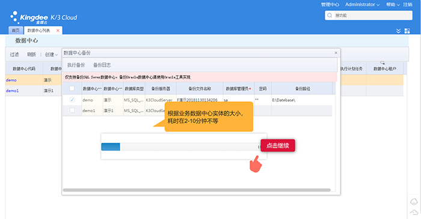This screenshot has height=219, width=421.
Task: Open the Administrator user dropdown
Action: 362,5
